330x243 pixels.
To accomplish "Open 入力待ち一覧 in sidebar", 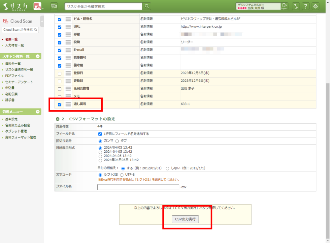I will [x=15, y=46].
